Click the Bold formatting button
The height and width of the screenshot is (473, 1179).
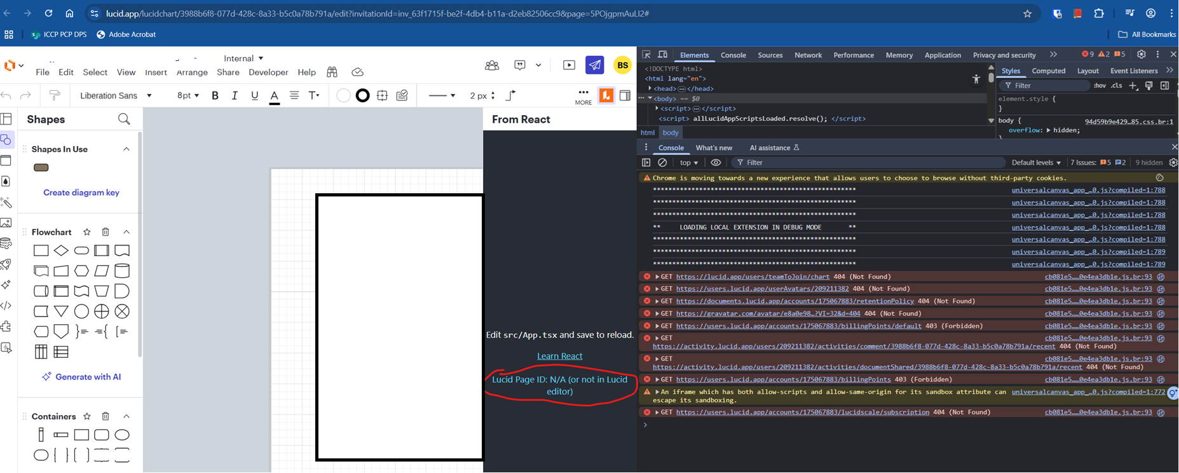(215, 95)
